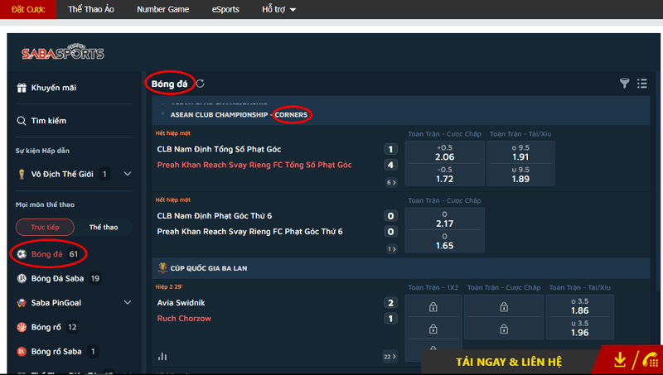This screenshot has width=663, height=375.
Task: Open the Thể Thao Ảo tab
Action: [x=92, y=9]
